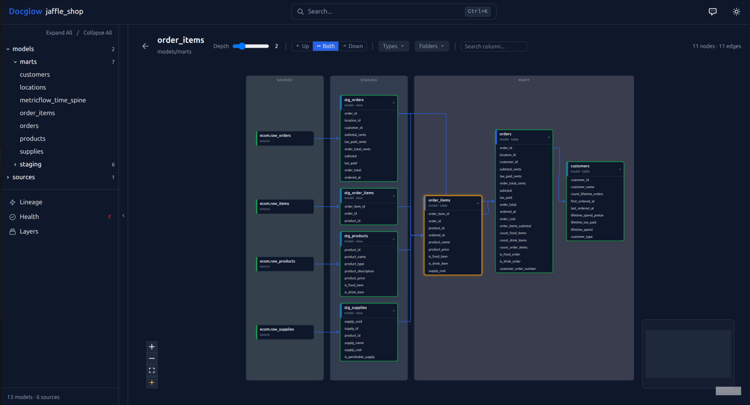Screen dimensions: 750x405
Task: Enable the Up lineage direction
Action: [x=302, y=46]
